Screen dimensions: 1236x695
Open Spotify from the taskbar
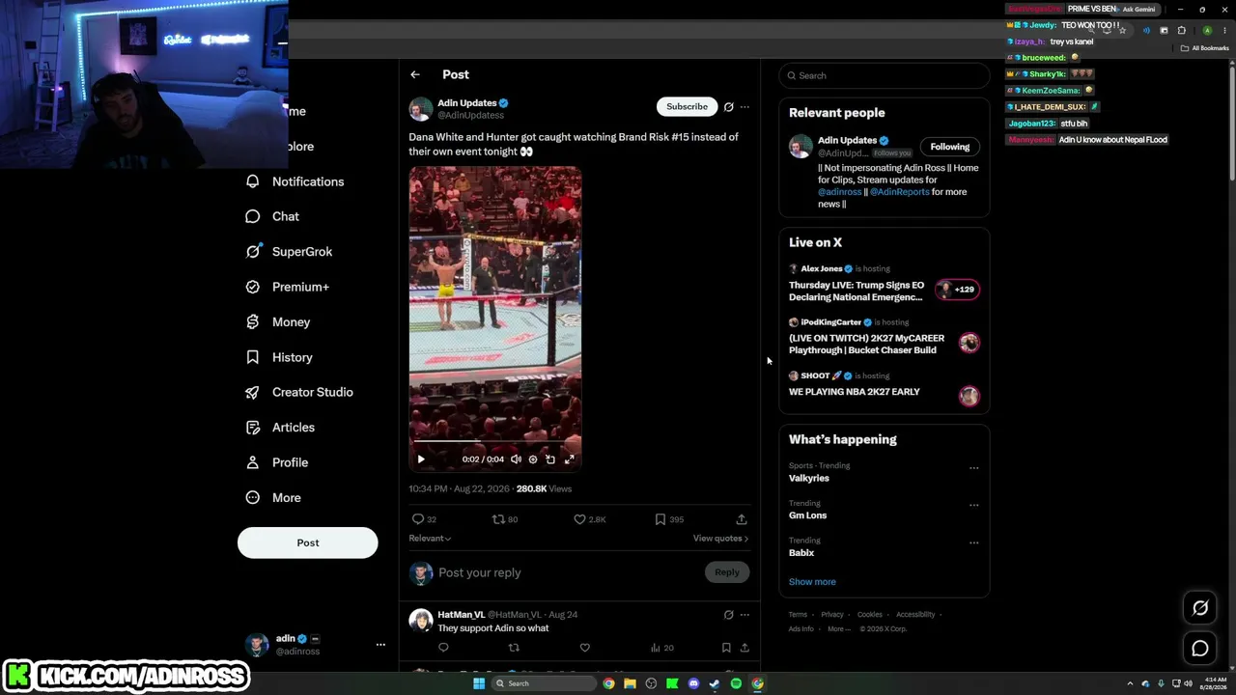(x=736, y=683)
